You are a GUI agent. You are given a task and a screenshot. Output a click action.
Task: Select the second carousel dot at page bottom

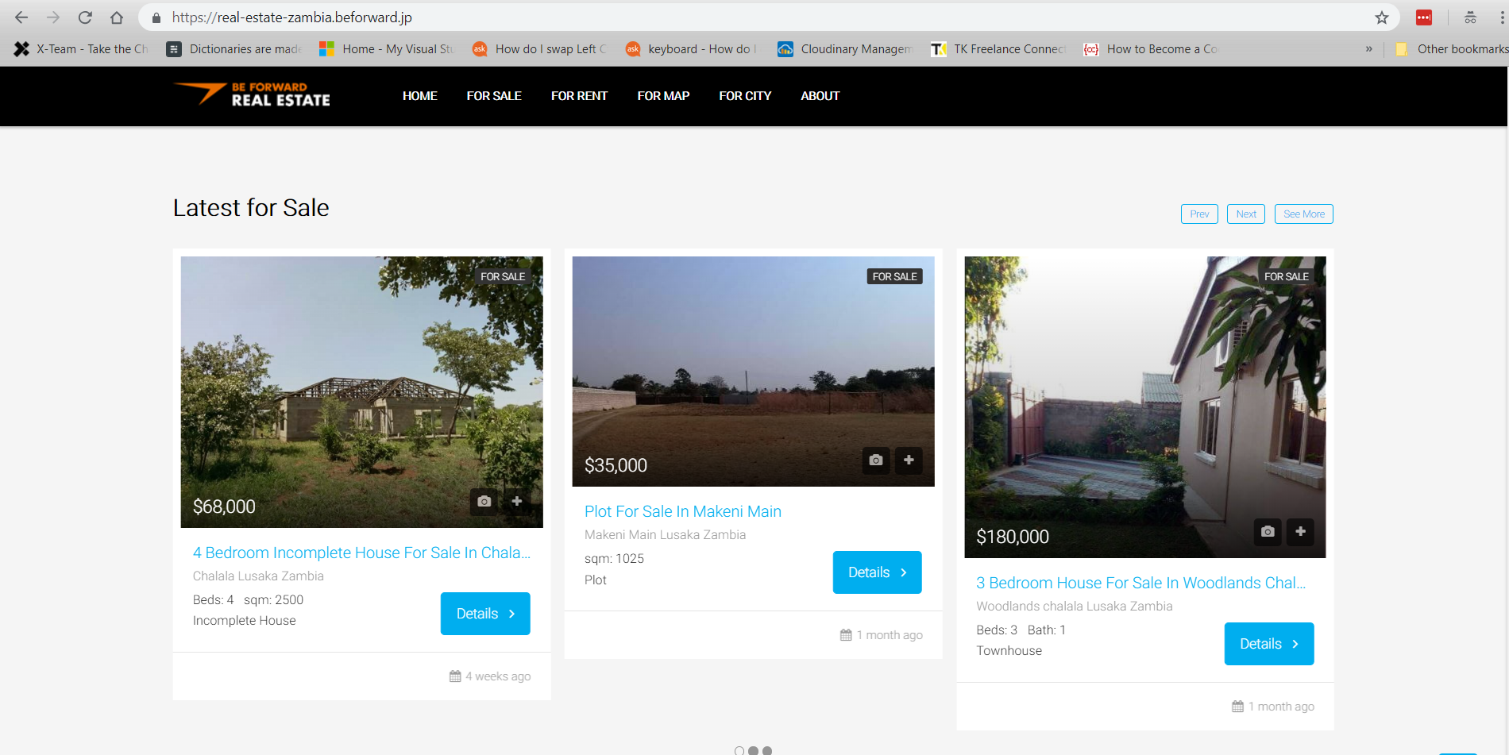(x=752, y=749)
